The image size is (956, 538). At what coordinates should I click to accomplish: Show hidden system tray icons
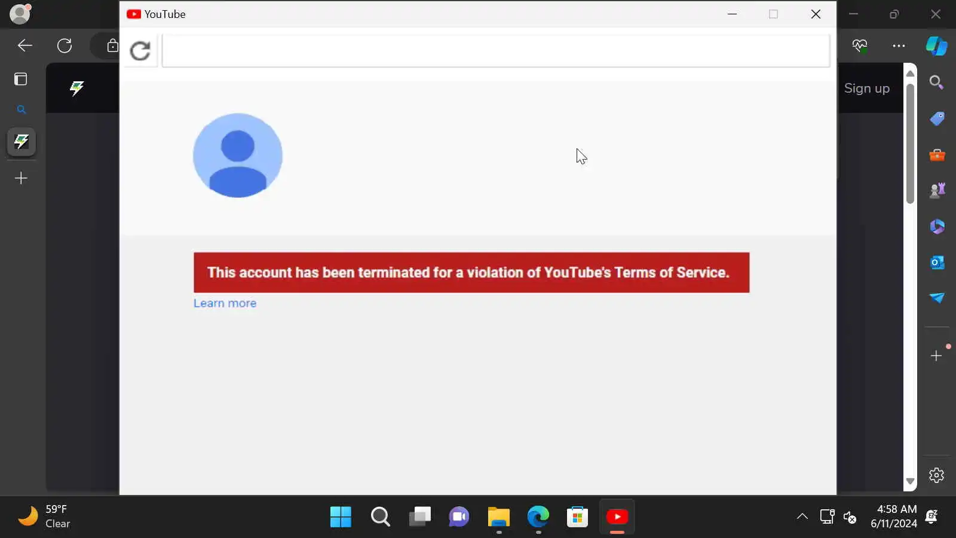802,516
